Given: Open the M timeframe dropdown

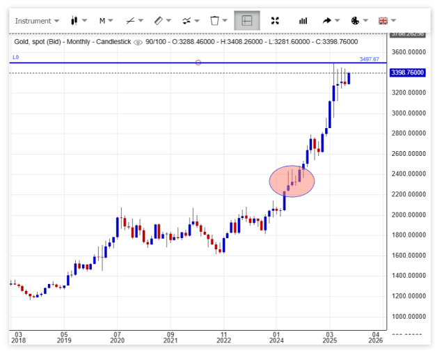Looking at the screenshot, I should [106, 20].
